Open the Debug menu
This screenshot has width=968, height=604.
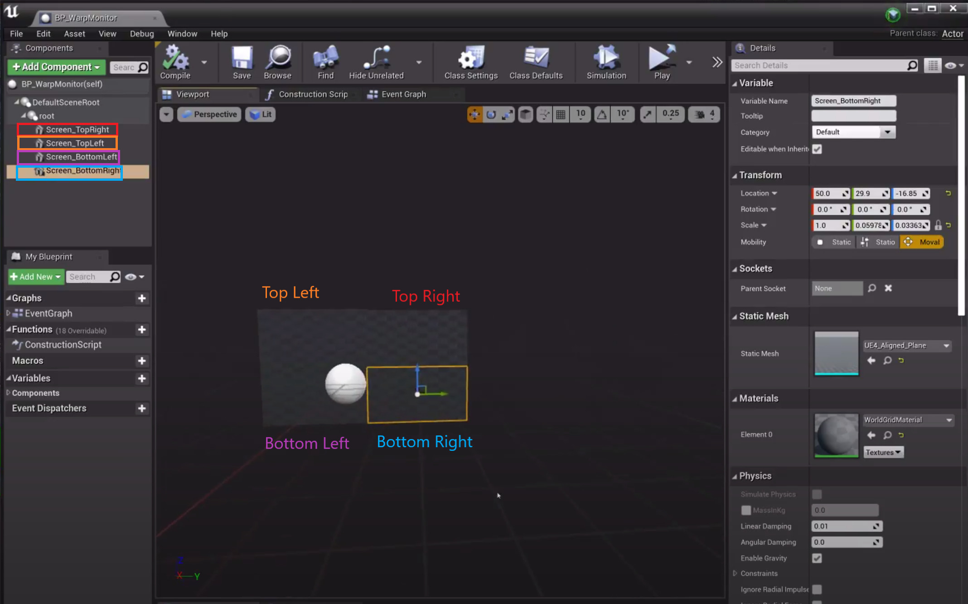[x=141, y=34]
